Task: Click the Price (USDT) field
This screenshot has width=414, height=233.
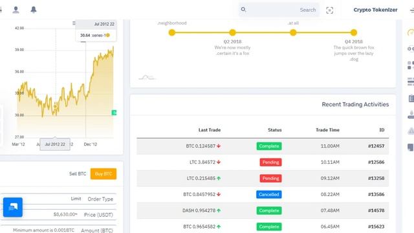Action: [x=58, y=215]
